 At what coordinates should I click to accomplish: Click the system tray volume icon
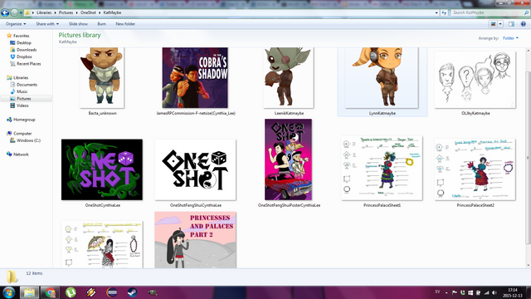(x=494, y=292)
